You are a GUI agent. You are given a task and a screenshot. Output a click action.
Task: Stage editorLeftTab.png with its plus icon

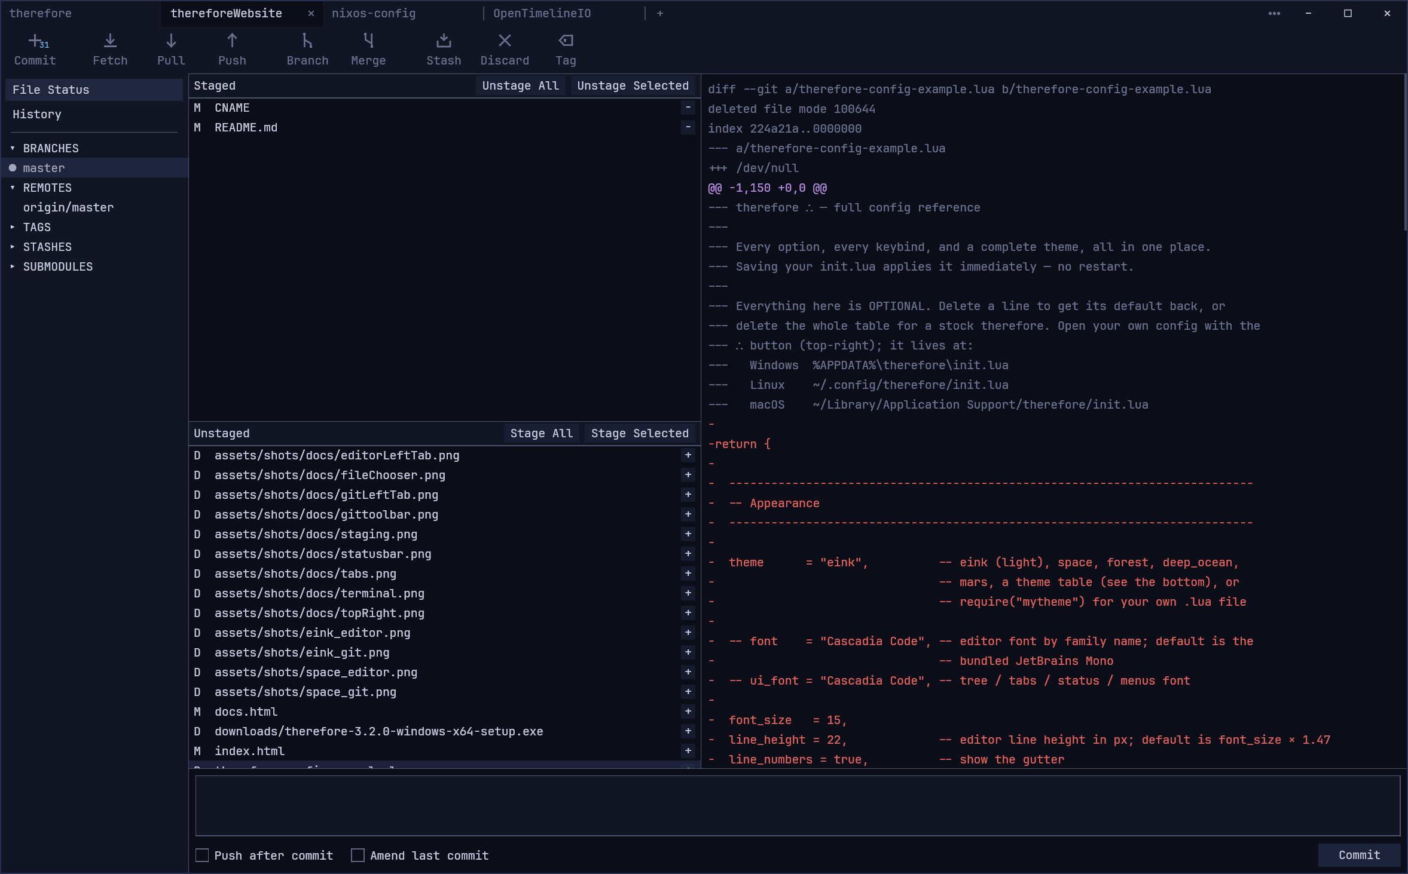coord(688,455)
